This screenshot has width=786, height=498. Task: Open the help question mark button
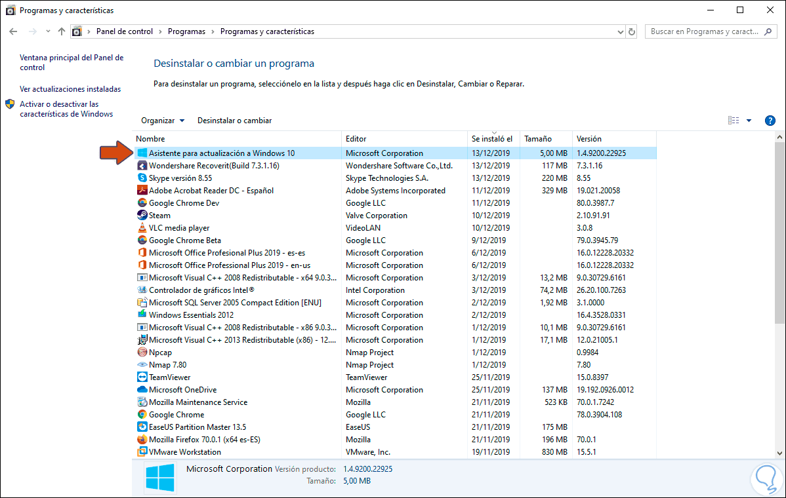[770, 121]
